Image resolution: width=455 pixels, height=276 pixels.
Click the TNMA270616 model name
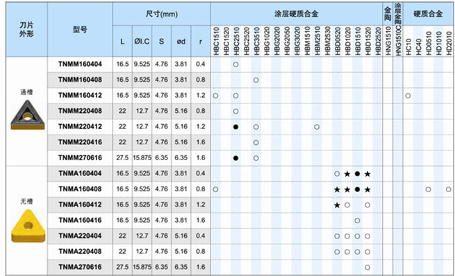point(80,267)
